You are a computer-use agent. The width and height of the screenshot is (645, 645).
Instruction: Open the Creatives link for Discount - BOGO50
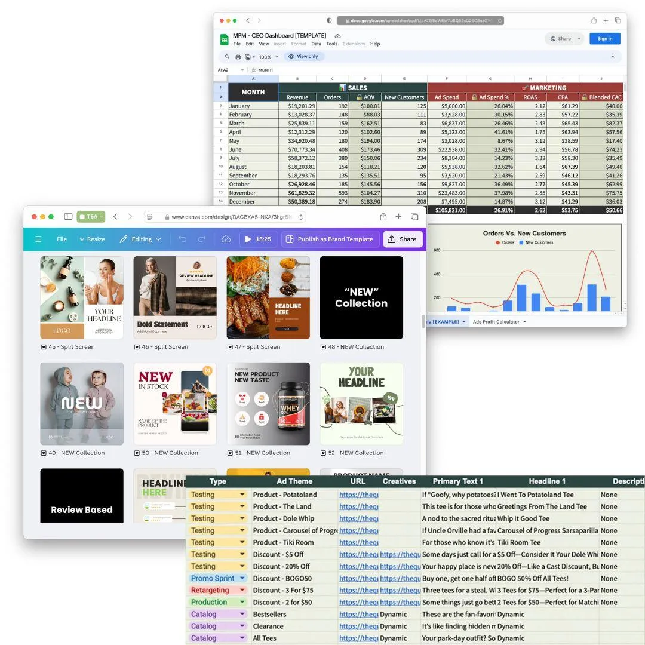(x=400, y=578)
